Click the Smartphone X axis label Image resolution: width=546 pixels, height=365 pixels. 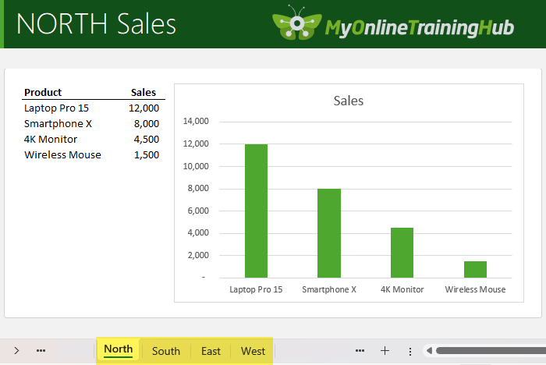(329, 289)
